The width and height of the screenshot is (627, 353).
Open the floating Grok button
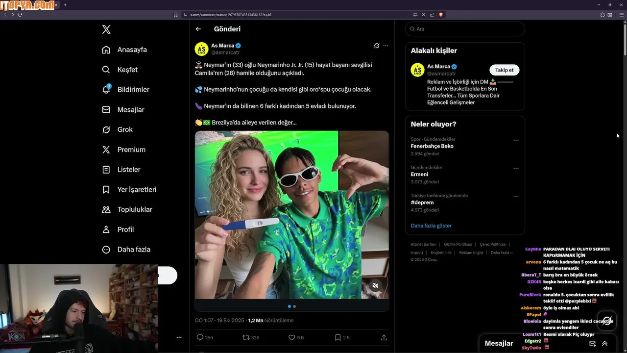click(x=607, y=321)
